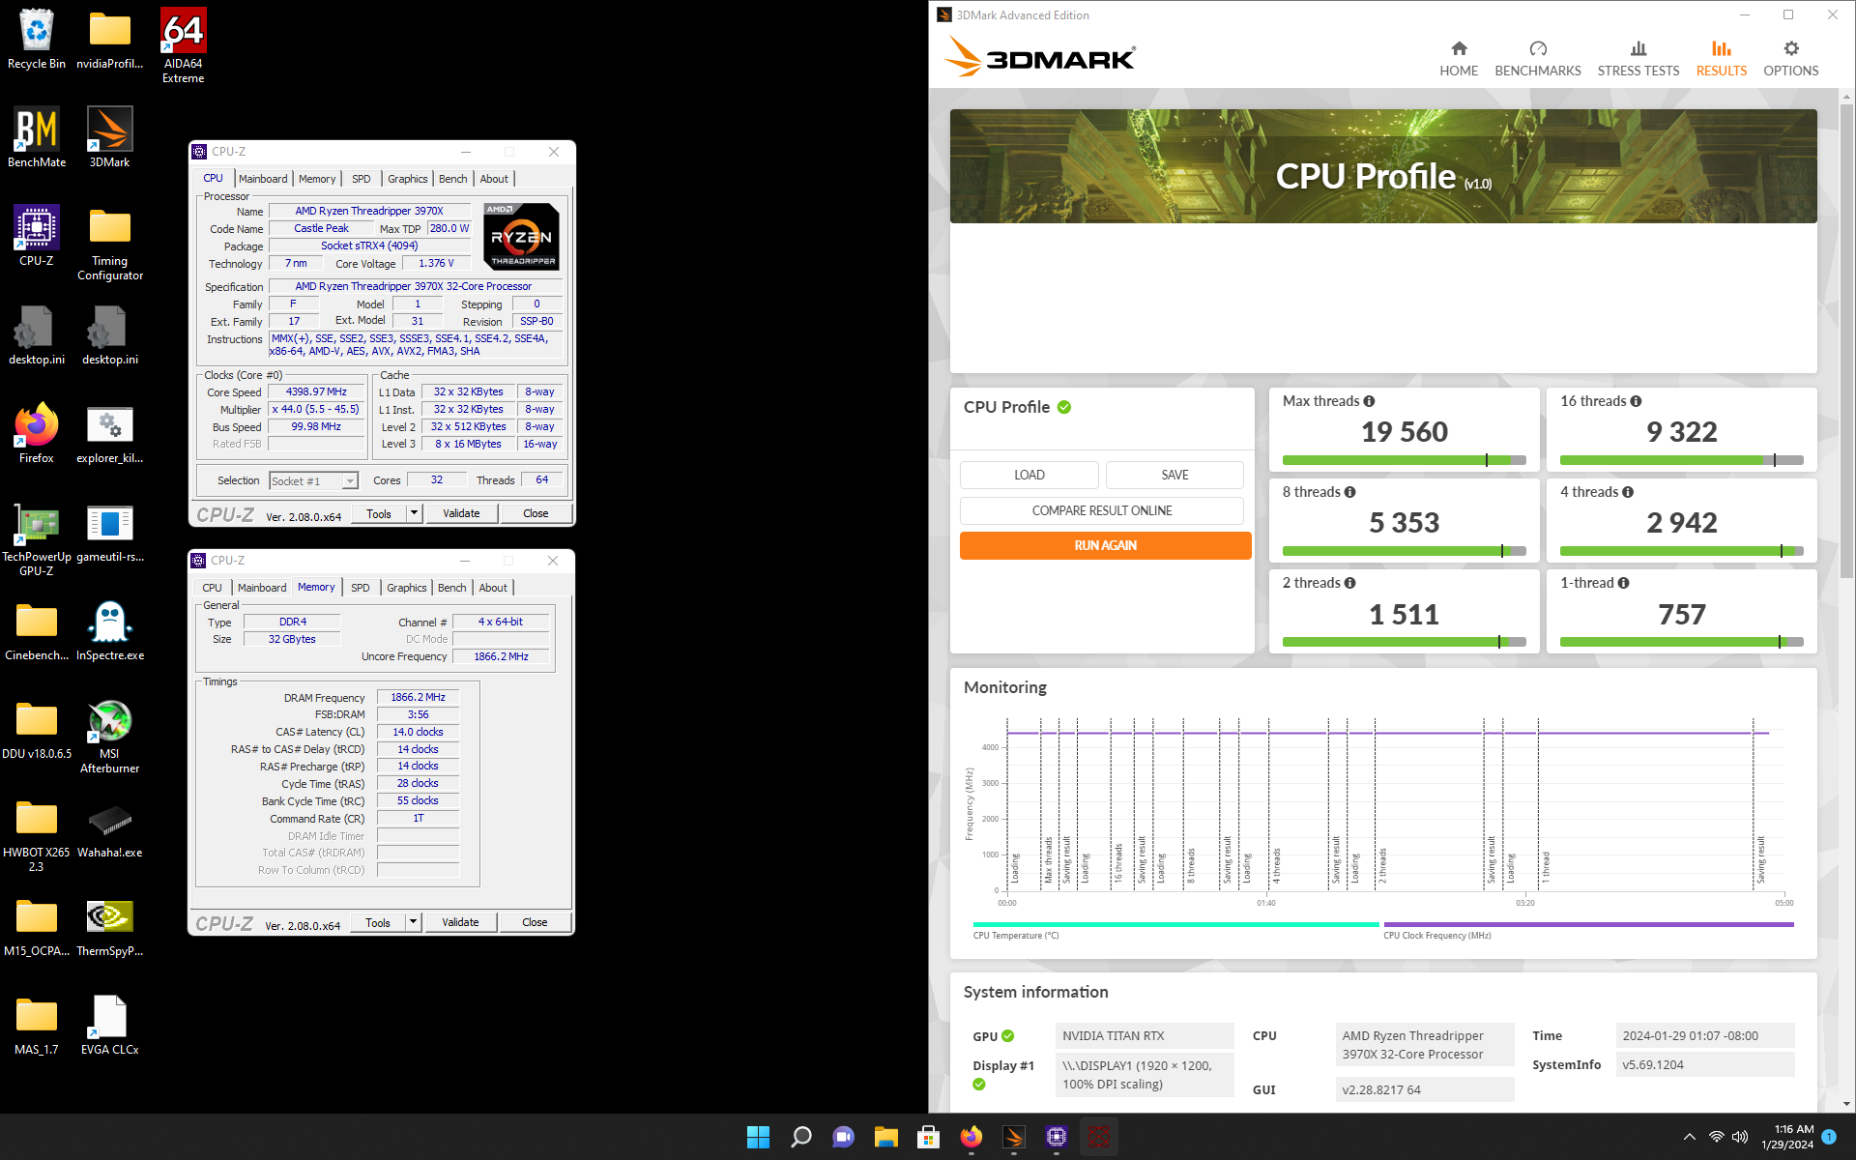Open TechPowerUp GPU-Z shortcut
1856x1160 pixels.
37,539
